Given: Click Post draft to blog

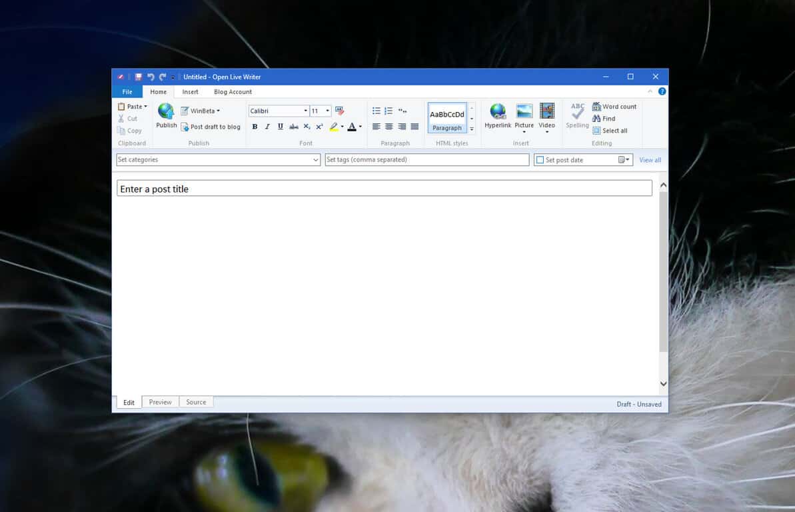Looking at the screenshot, I should [x=211, y=127].
